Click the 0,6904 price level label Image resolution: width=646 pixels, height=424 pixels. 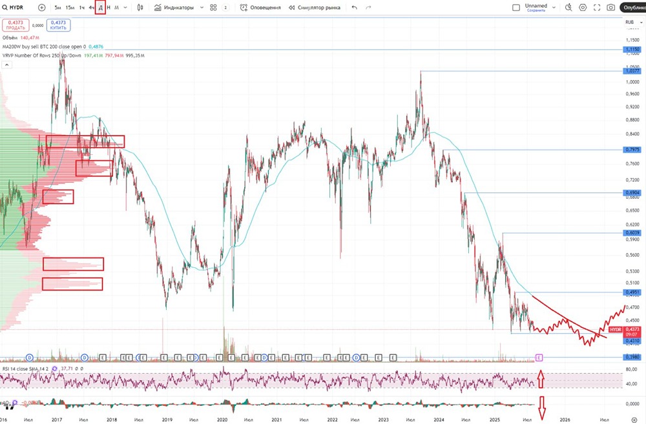pos(632,193)
